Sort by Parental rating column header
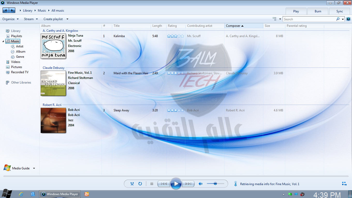This screenshot has height=198, width=352. coord(304,26)
